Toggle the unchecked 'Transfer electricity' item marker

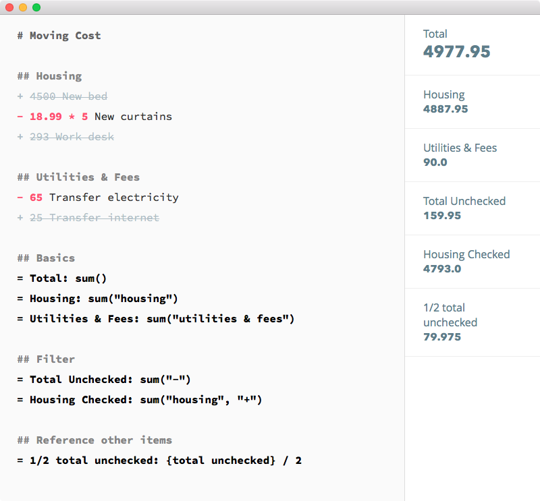coord(20,198)
